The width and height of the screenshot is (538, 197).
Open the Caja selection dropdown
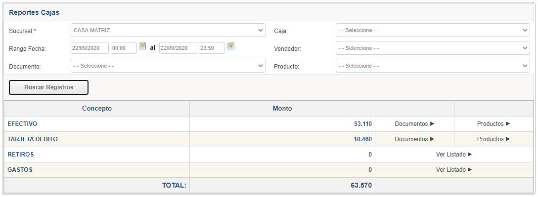433,30
